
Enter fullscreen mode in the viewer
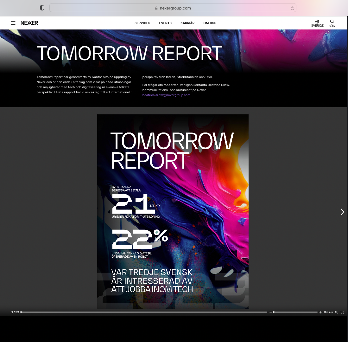(342, 312)
